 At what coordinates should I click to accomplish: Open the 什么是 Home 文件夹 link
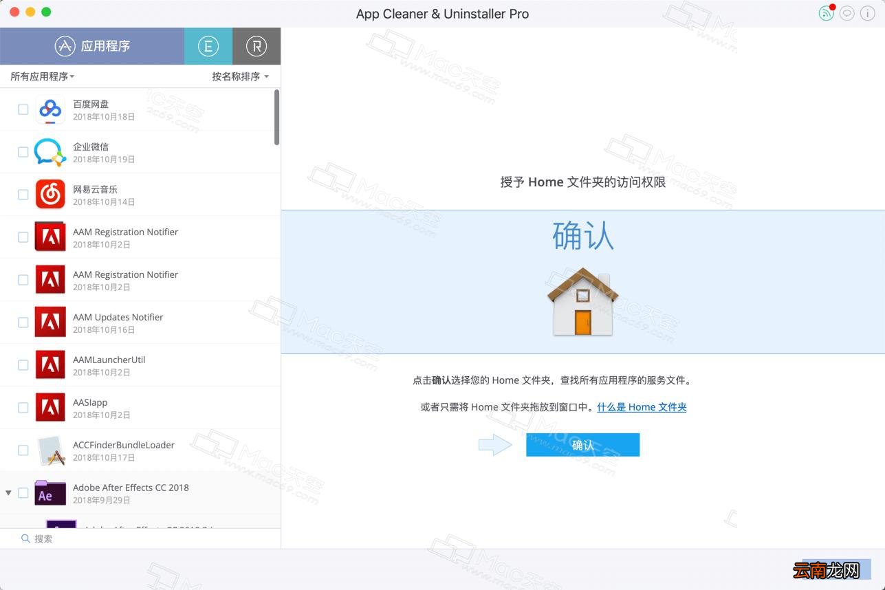coord(642,407)
